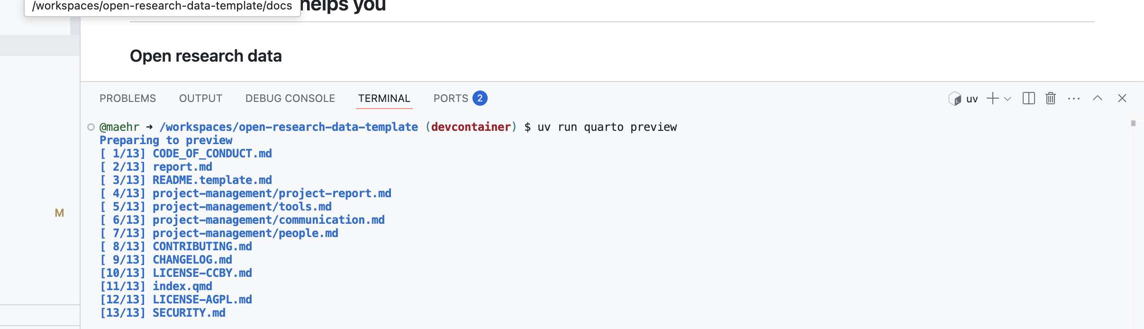1144x329 pixels.
Task: Click the (devcontainer) branch label in prompt
Action: (x=471, y=127)
